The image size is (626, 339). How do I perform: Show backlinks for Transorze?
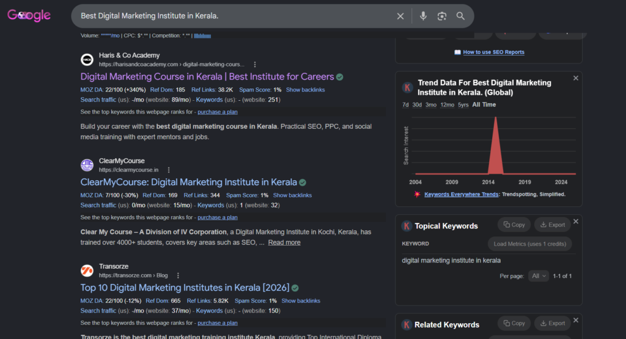[301, 301]
